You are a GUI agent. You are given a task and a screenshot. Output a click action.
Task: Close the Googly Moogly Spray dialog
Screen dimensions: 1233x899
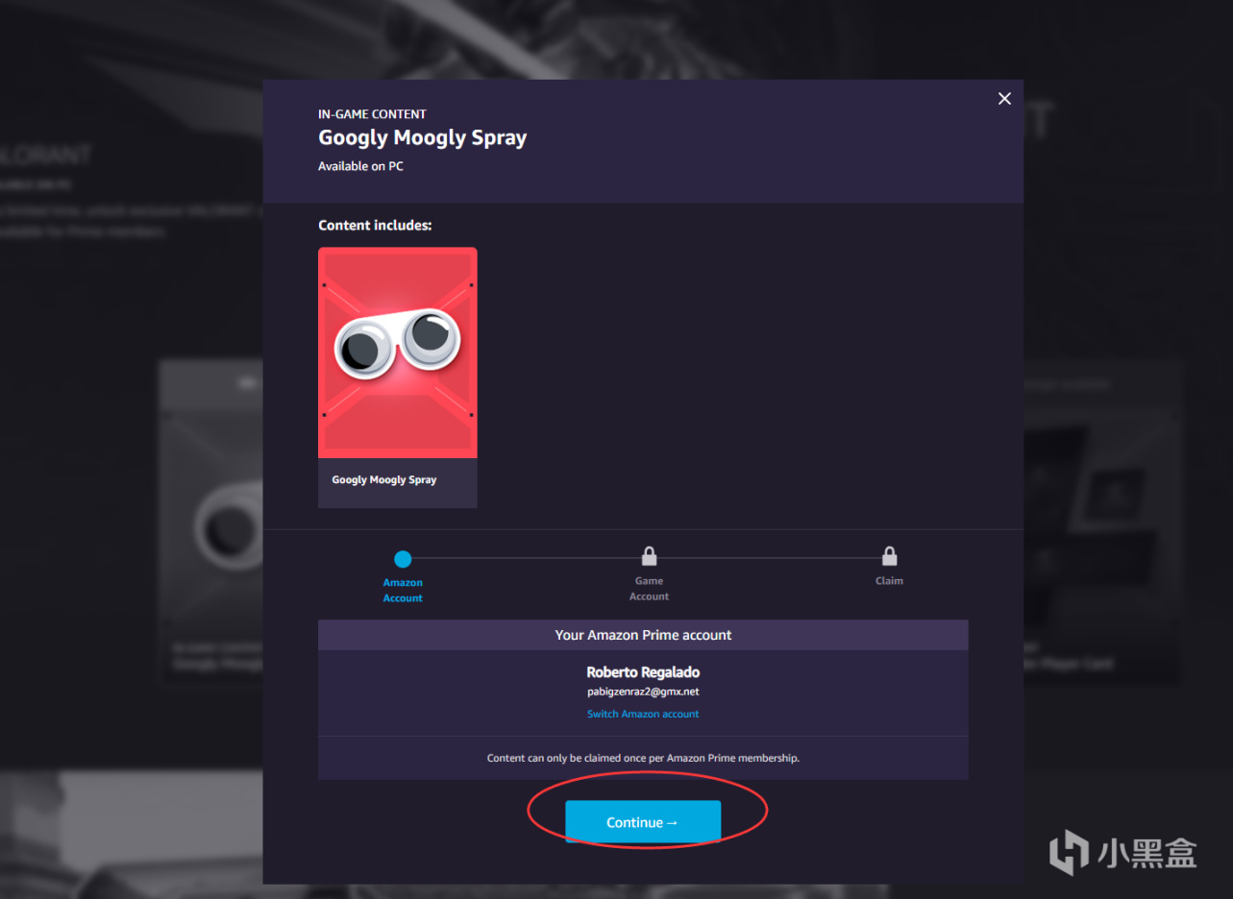coord(1004,99)
